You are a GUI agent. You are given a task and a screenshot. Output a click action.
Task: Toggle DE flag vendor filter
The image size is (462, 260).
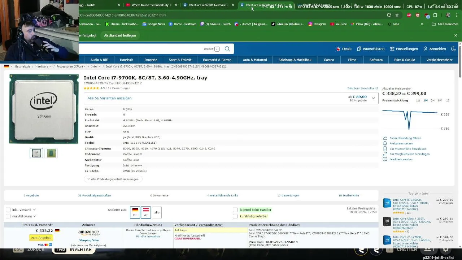[135, 212]
